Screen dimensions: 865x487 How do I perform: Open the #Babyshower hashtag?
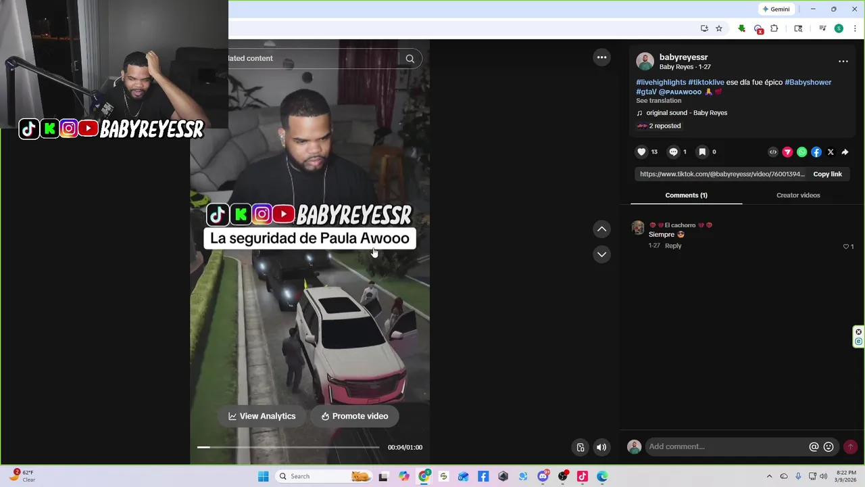click(x=808, y=83)
